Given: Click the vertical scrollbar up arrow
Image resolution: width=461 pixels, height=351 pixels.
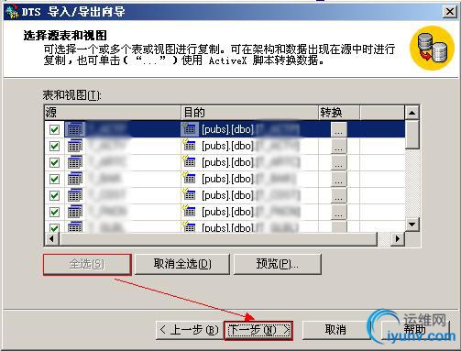Looking at the screenshot, I should pos(412,113).
